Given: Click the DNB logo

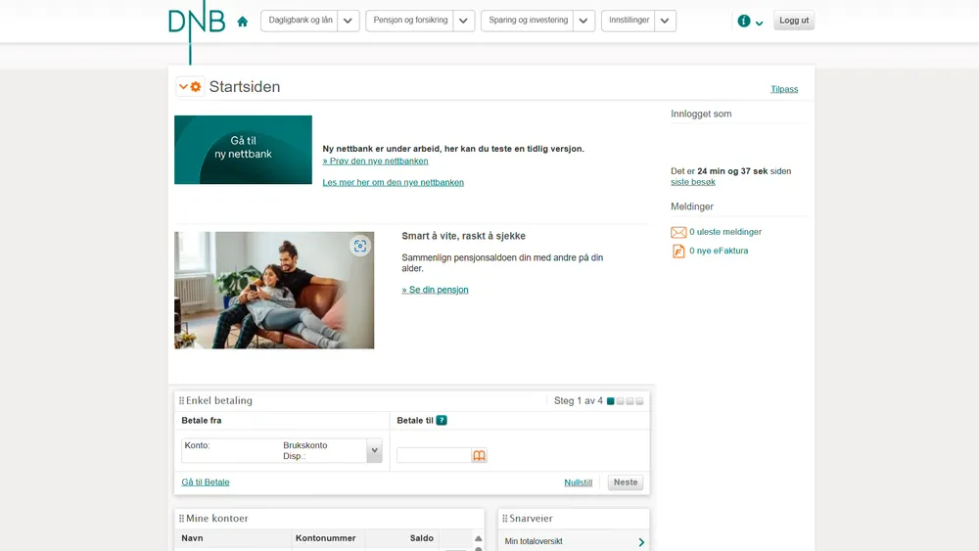Looking at the screenshot, I should [196, 22].
